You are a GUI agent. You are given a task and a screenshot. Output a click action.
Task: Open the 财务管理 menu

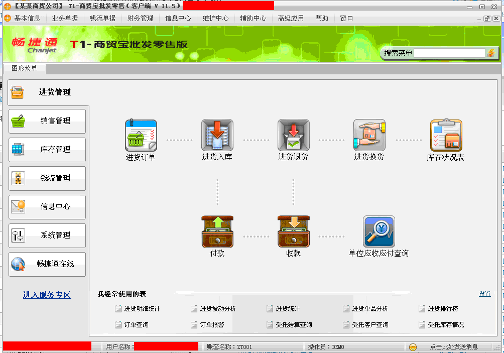pyautogui.click(x=140, y=18)
